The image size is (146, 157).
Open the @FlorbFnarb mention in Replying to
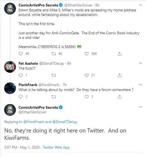pos(34,122)
